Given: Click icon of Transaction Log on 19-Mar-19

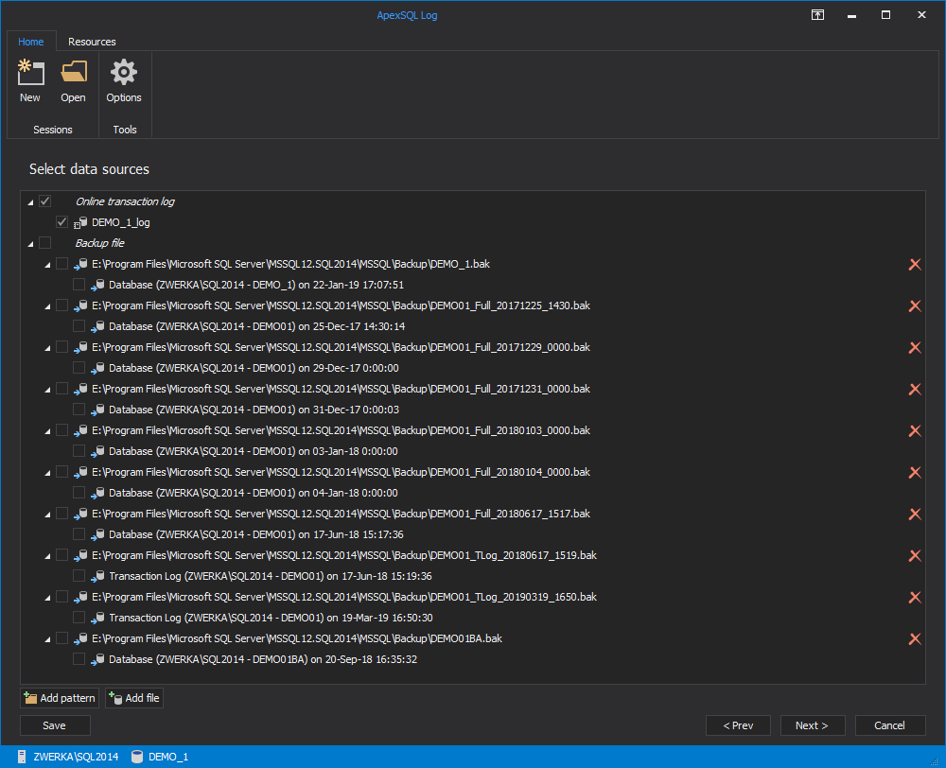Looking at the screenshot, I should (97, 618).
